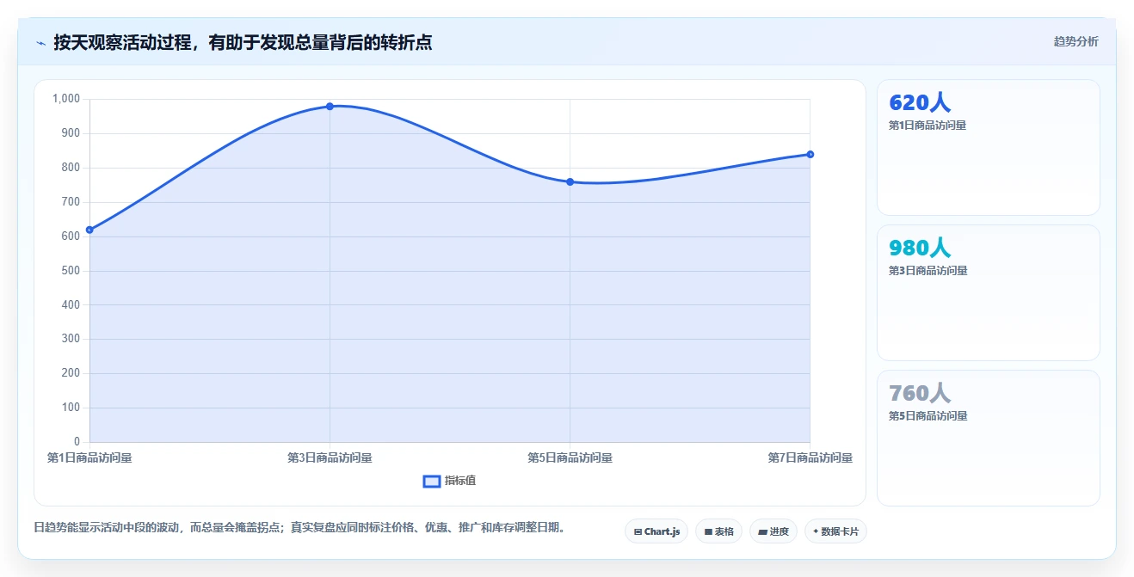Click the 第3日商品访问量 caption in second card
The image size is (1134, 577).
pos(928,271)
